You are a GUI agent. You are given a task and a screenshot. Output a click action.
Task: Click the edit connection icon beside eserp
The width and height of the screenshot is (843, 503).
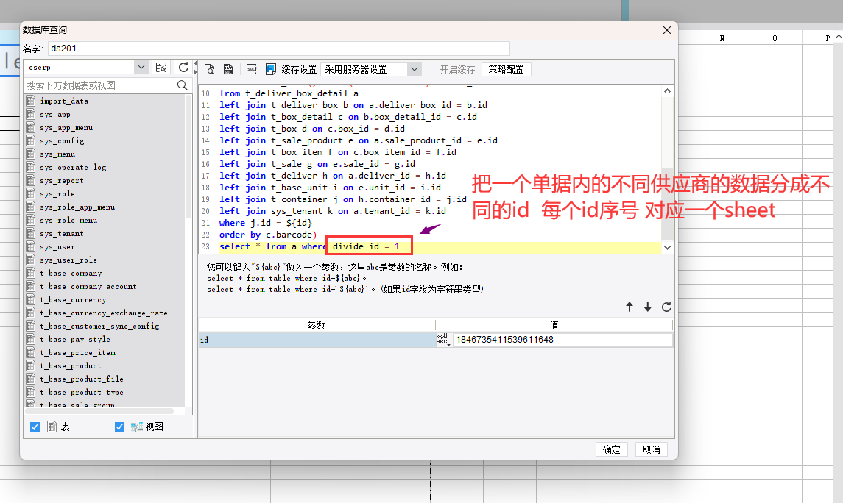pyautogui.click(x=161, y=68)
